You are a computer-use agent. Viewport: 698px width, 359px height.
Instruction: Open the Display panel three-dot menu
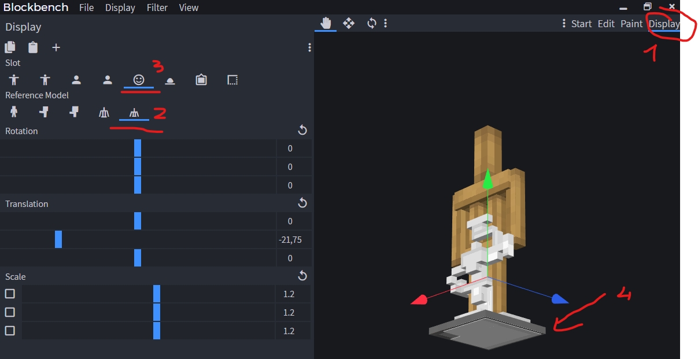coord(309,47)
